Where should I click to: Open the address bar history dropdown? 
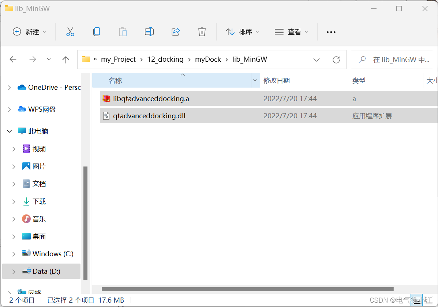point(317,59)
